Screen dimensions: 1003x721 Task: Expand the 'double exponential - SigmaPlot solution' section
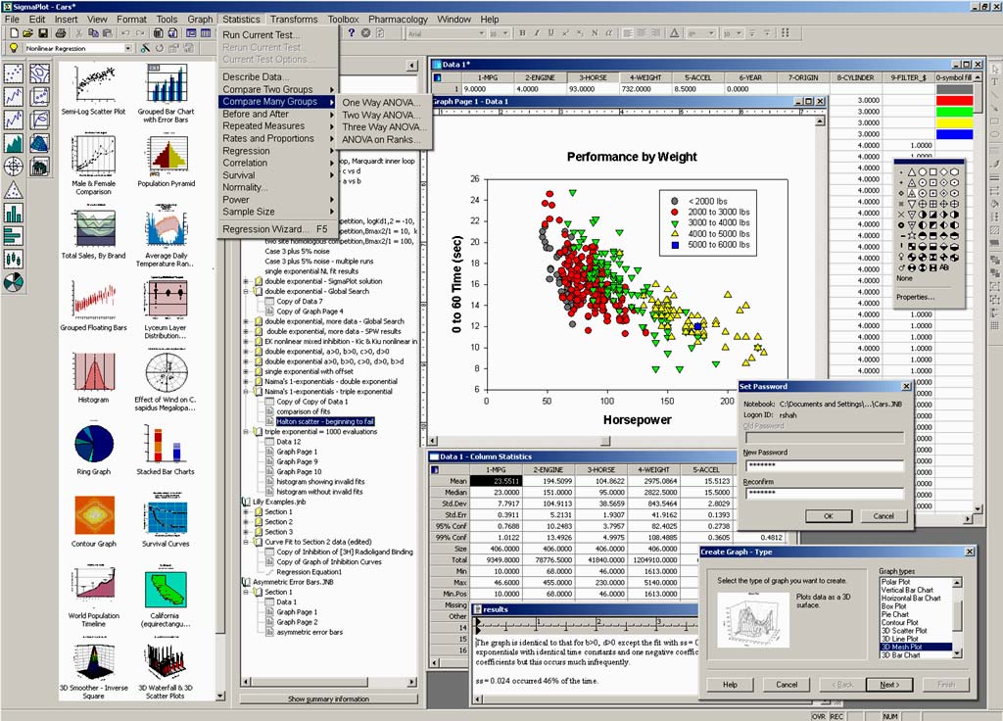tap(247, 281)
